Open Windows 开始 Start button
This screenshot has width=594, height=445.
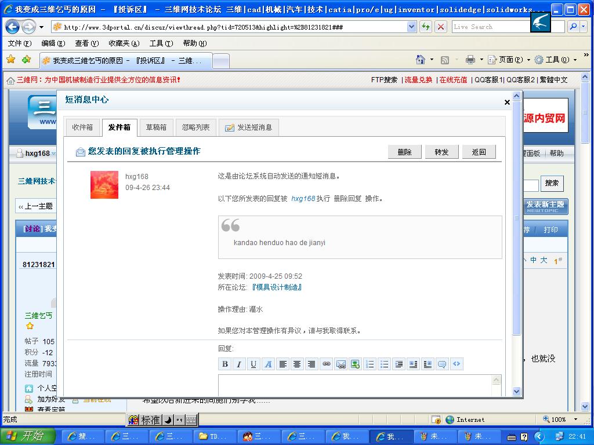coord(28,436)
